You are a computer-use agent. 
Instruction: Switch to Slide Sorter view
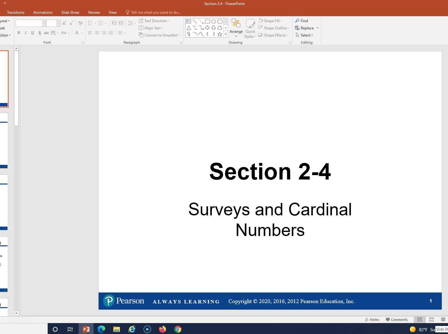coord(431,319)
